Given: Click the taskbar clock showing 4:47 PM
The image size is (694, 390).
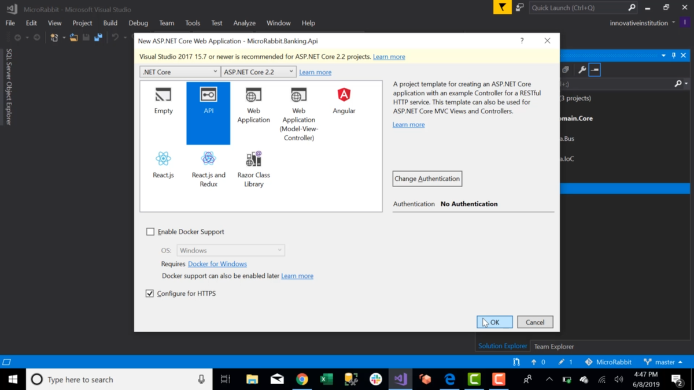Looking at the screenshot, I should click(645, 379).
